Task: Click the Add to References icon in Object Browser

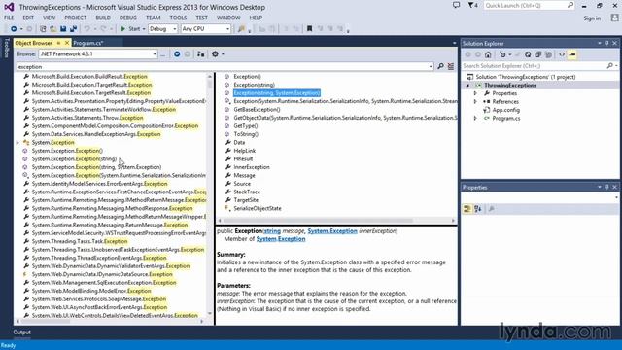Action: click(201, 54)
